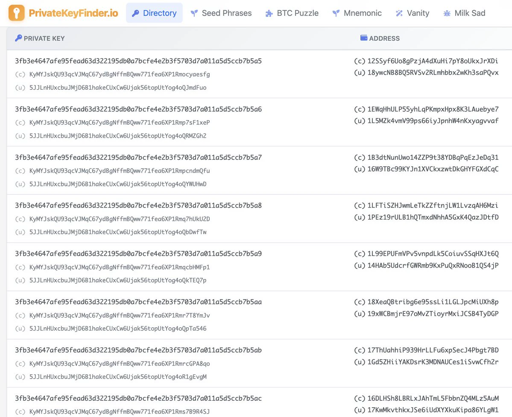Open address 1L99EPUFmVPv5vnpdLk5CoiuvSSqHXJt6Q
The width and height of the screenshot is (512, 417).
pyautogui.click(x=433, y=254)
